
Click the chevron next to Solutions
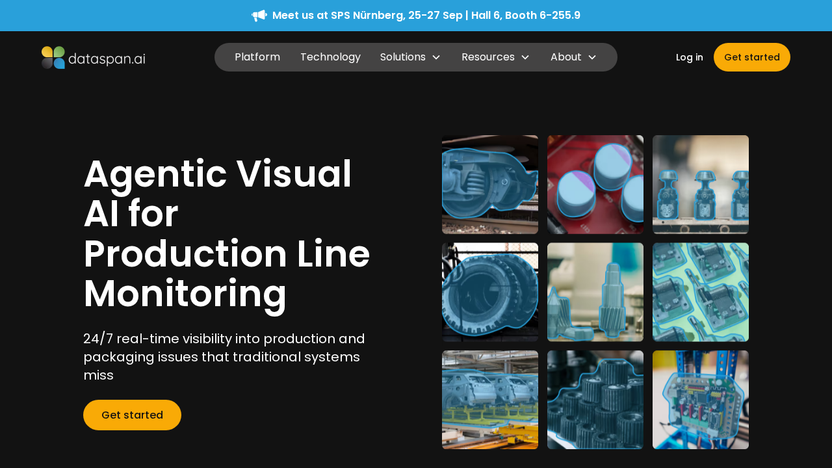click(x=436, y=57)
